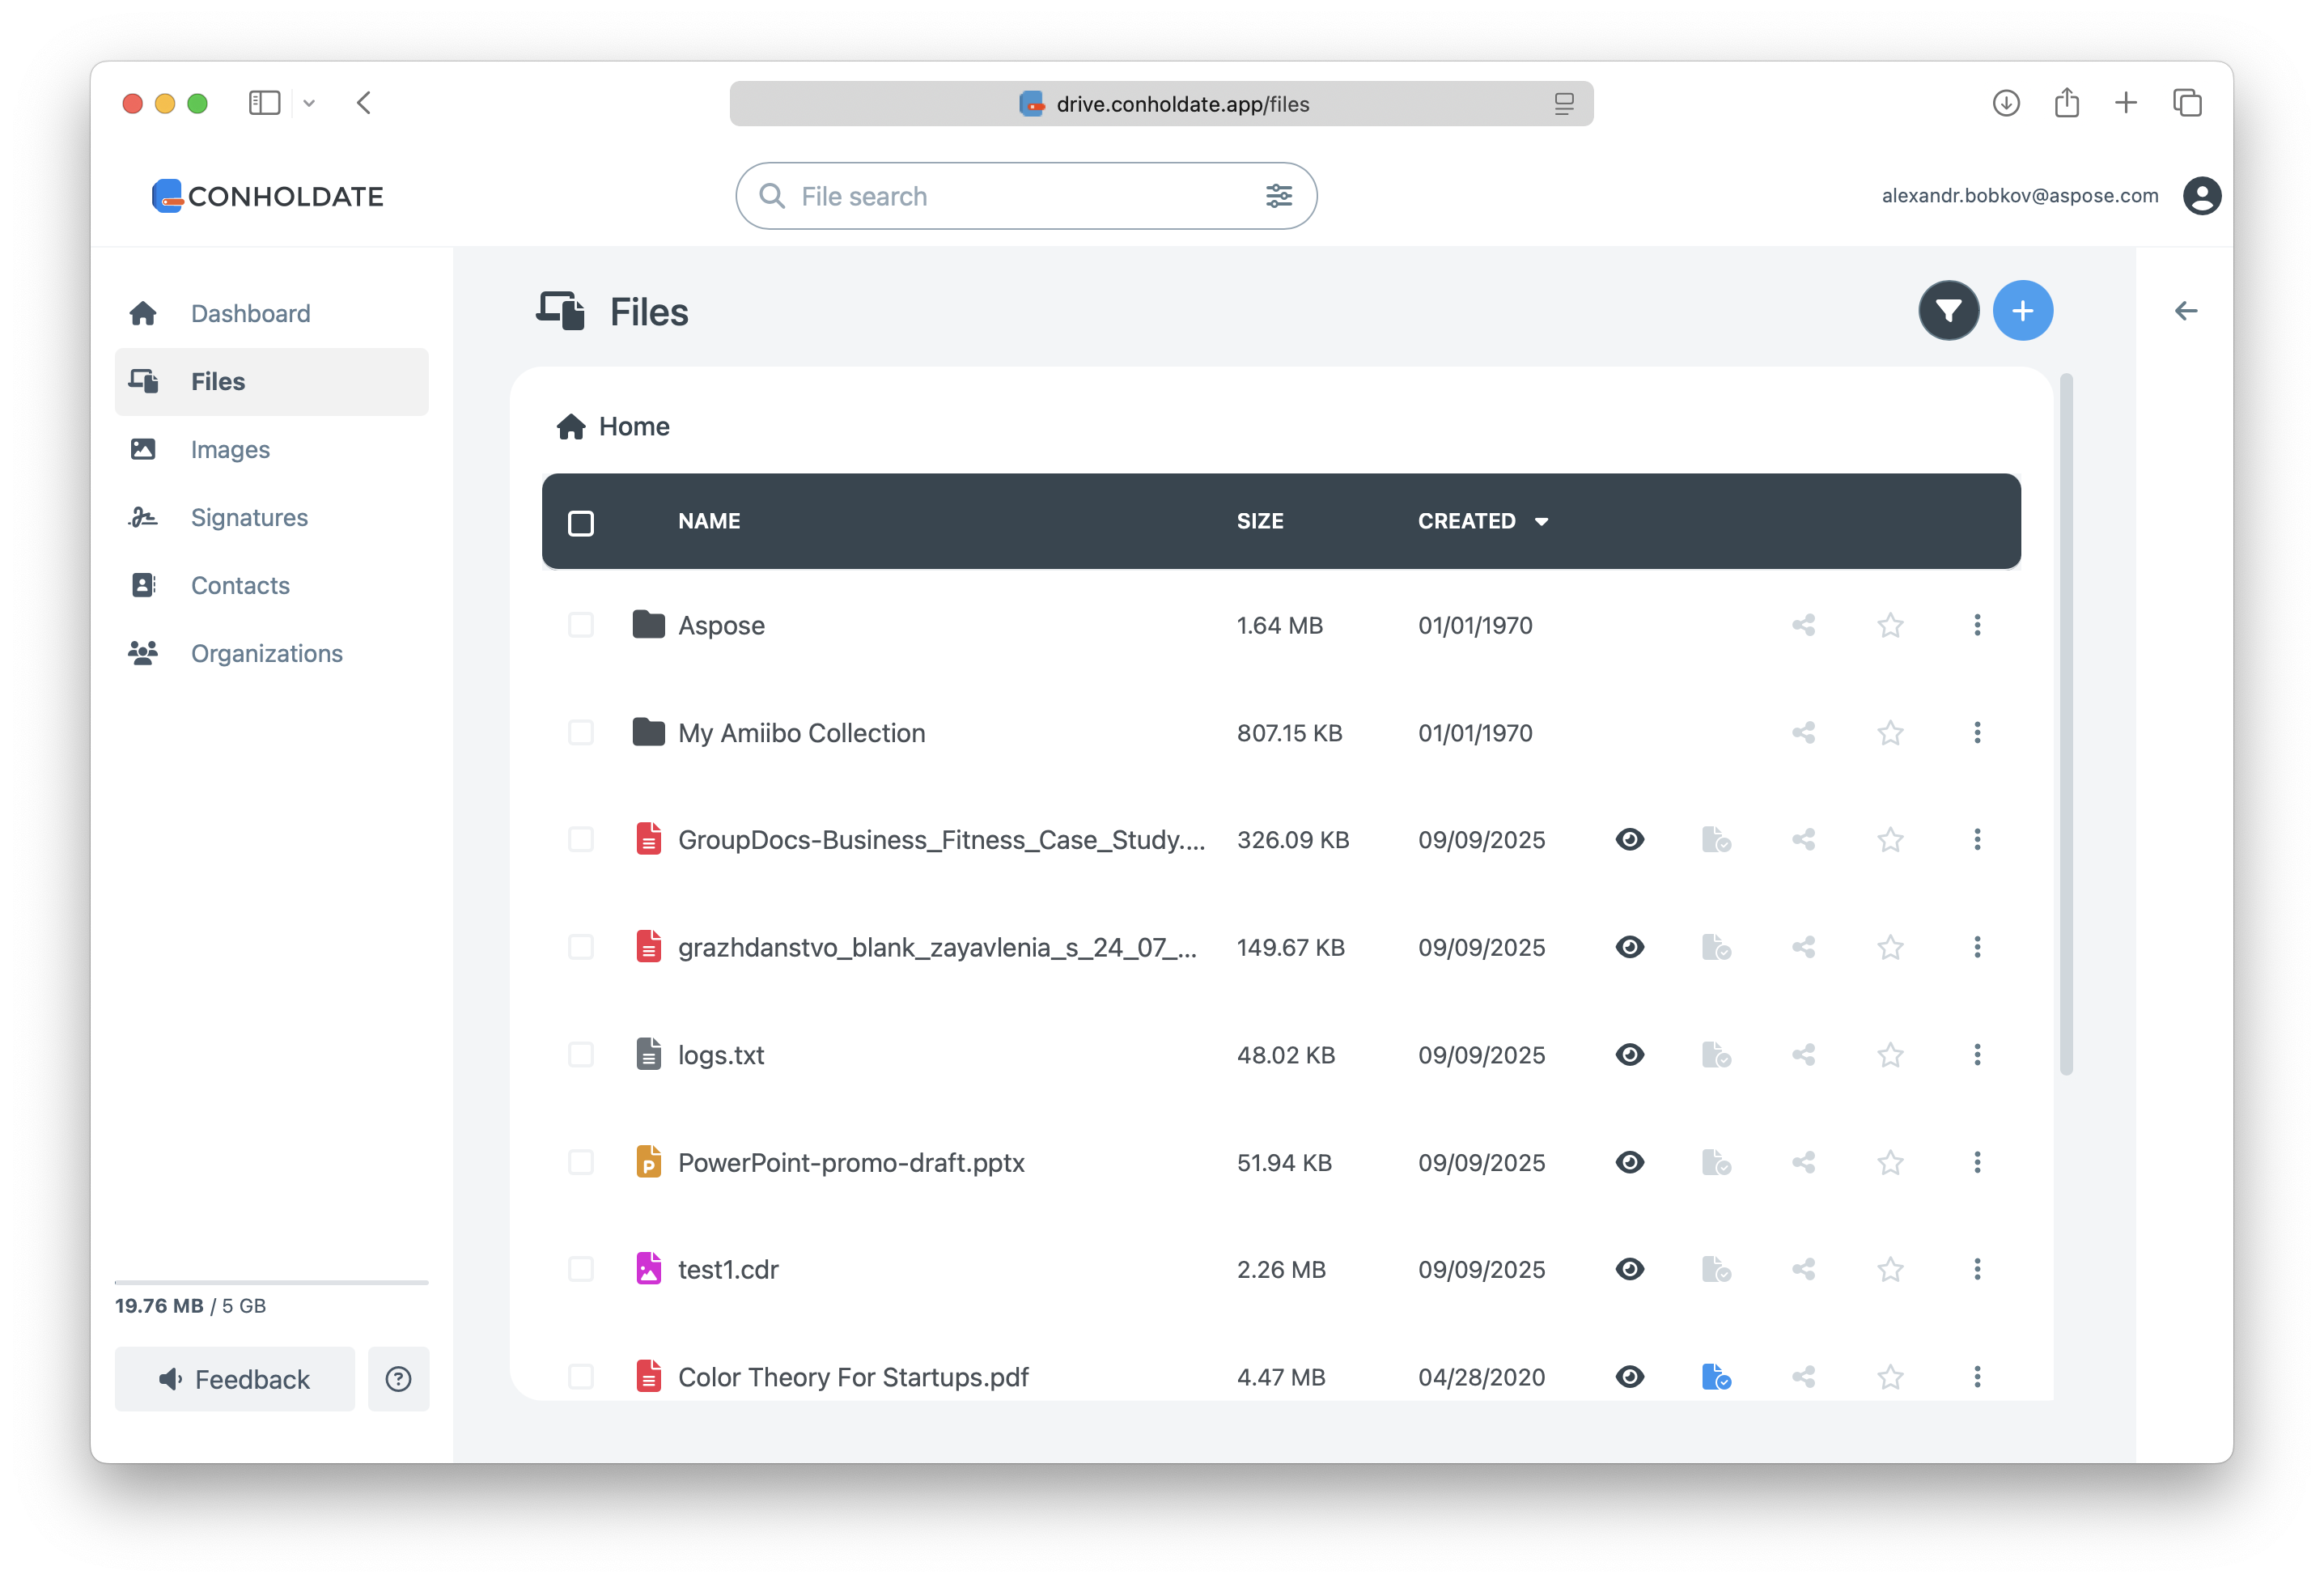Check the test1.cdr row checkbox

581,1269
